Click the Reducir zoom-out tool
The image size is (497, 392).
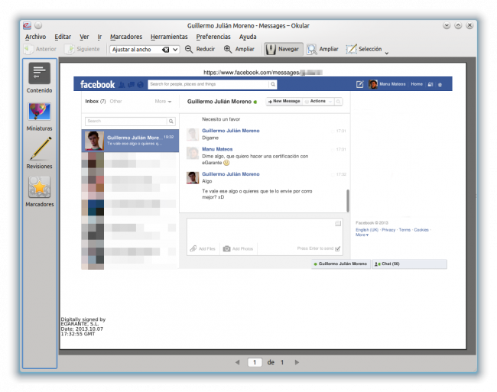coord(200,49)
